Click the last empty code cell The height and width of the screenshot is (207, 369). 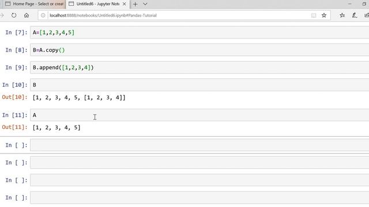[199, 198]
